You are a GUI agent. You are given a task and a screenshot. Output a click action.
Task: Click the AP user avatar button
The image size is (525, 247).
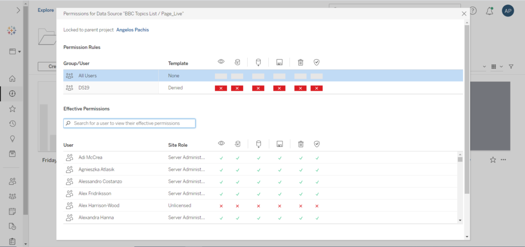[x=508, y=11]
